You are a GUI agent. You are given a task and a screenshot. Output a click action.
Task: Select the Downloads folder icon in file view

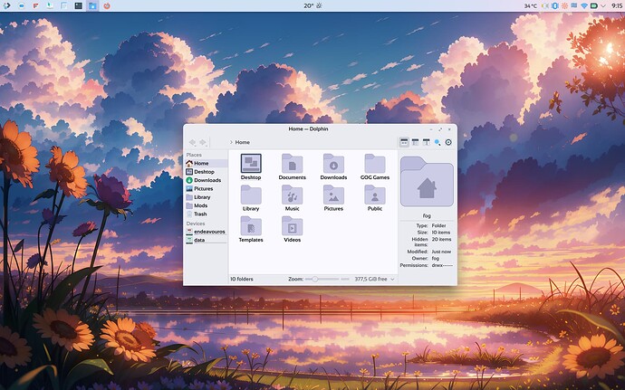(333, 164)
